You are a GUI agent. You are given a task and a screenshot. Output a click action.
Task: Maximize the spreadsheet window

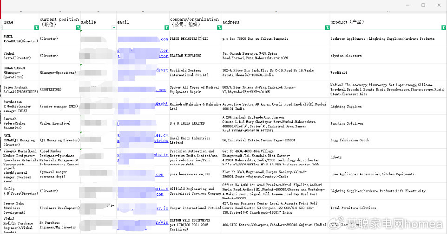pos(423,5)
